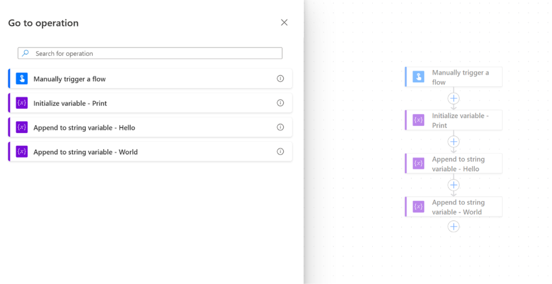Add new step below Append to string variable - World
Screen dimensions: 552x284
453,227
